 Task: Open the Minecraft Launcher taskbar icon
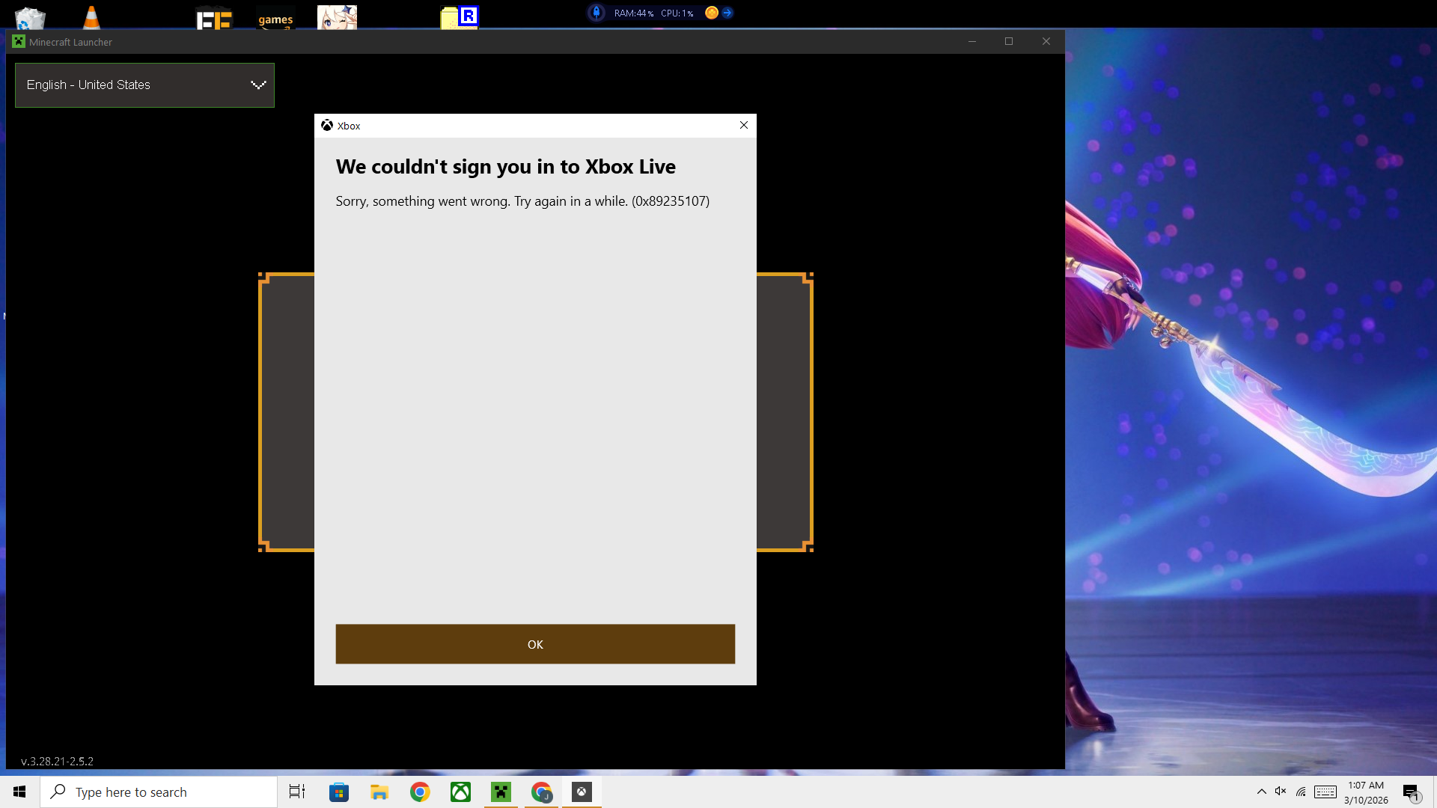click(x=501, y=792)
